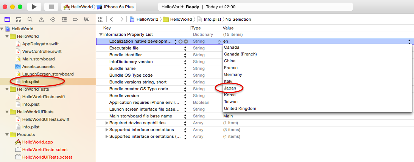Click Info.plist in the jump bar

click(209, 19)
